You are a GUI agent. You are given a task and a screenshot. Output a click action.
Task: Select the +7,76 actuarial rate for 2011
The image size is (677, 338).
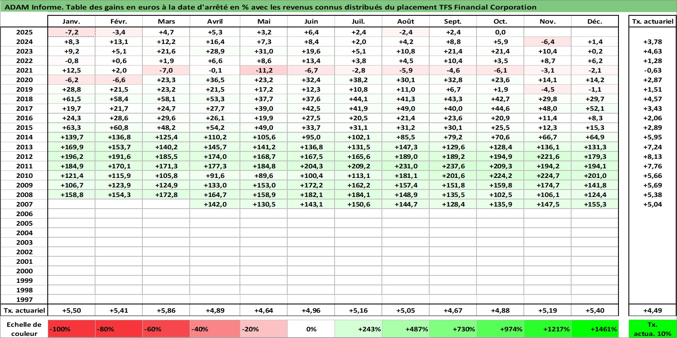653,166
